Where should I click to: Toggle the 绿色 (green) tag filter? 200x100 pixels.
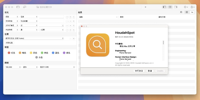pos(44,53)
